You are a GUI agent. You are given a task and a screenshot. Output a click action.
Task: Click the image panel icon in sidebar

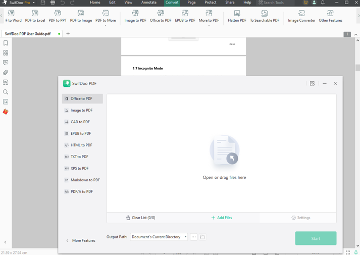click(6, 101)
